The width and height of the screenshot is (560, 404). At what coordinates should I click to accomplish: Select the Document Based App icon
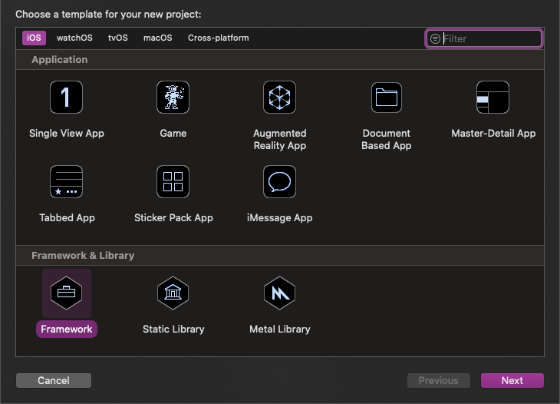[387, 98]
